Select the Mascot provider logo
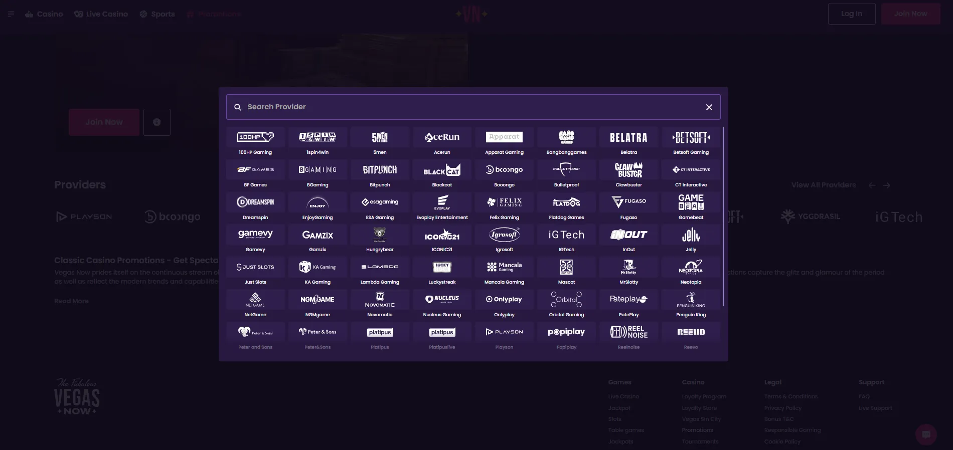The width and height of the screenshot is (953, 450). click(566, 267)
